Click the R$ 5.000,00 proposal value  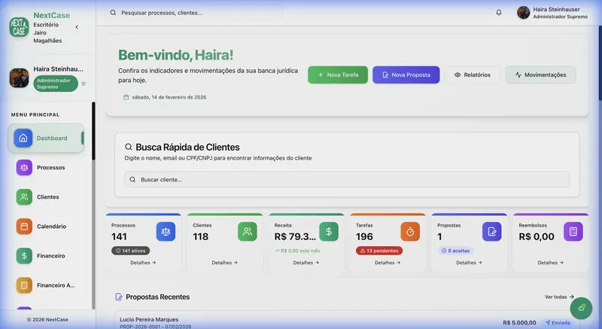pos(519,323)
